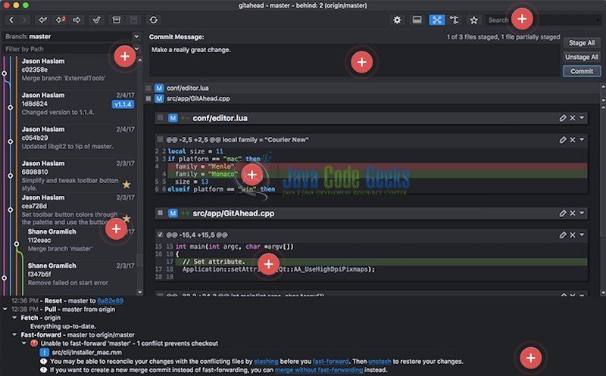The height and width of the screenshot is (376, 606).
Task: Discard conf/editor.lua changes with X icon
Action: point(573,118)
